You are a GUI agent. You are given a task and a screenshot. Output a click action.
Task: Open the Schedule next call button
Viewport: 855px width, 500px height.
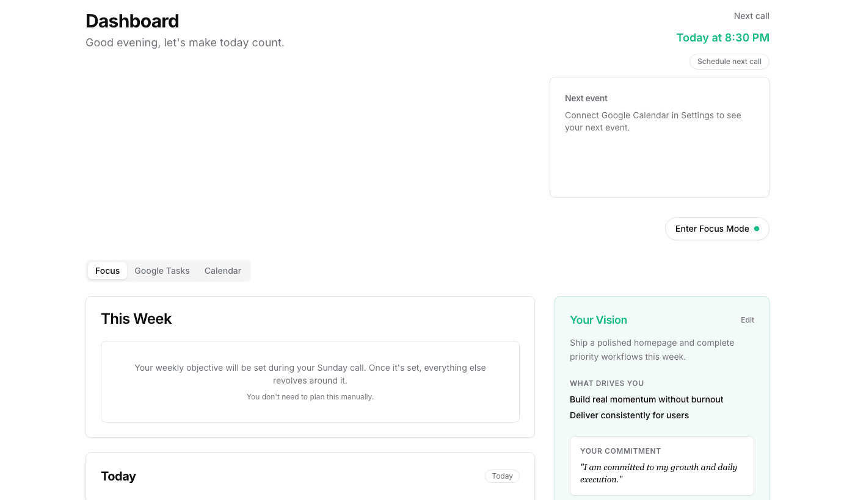click(729, 61)
